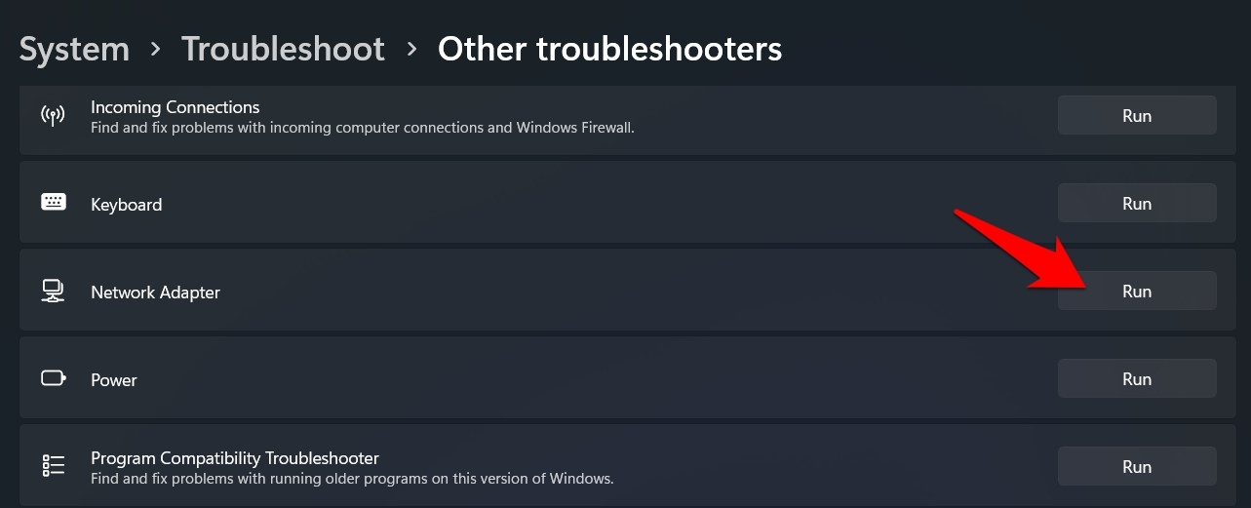Run the Power troubleshooter
This screenshot has height=508, width=1251.
pyautogui.click(x=1136, y=378)
